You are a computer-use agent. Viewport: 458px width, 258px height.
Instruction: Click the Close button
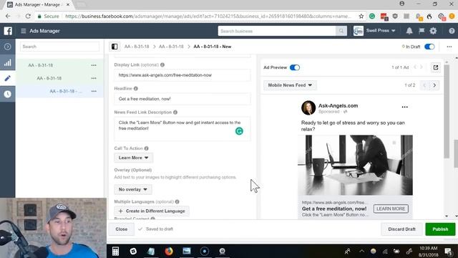(121, 229)
